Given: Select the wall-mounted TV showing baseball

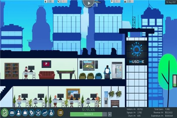Looking at the screenshot, I should 88,65.
